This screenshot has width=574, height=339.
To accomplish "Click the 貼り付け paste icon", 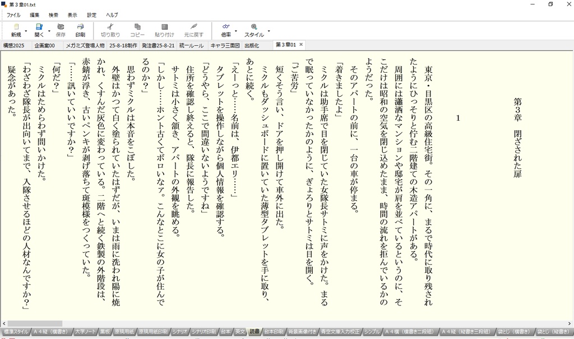I will pyautogui.click(x=165, y=27).
